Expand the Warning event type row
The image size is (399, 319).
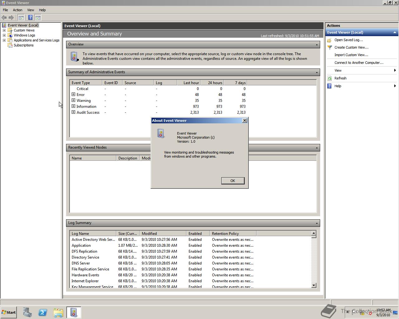point(73,100)
